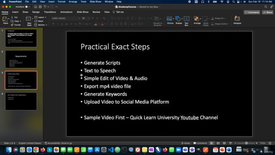
Task: Click English (United States) language
Action: 30,143
